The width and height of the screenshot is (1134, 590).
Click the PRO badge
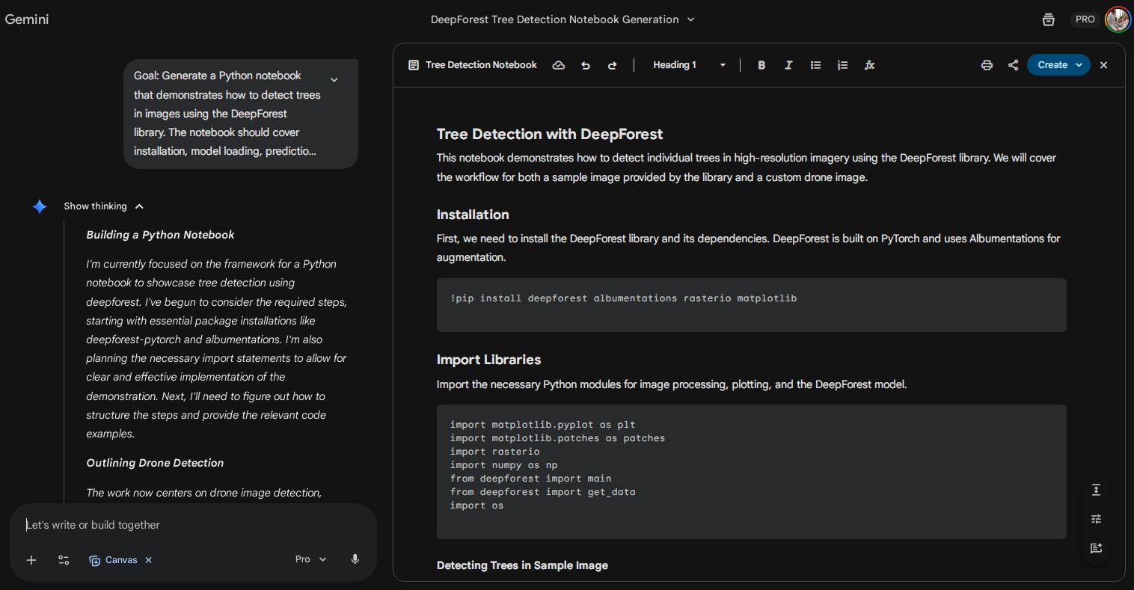(x=1085, y=19)
